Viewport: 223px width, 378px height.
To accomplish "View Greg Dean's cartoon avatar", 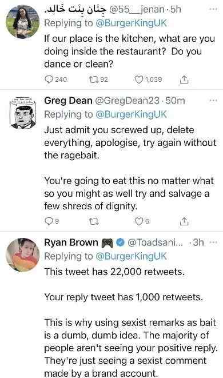I will pos(23,113).
